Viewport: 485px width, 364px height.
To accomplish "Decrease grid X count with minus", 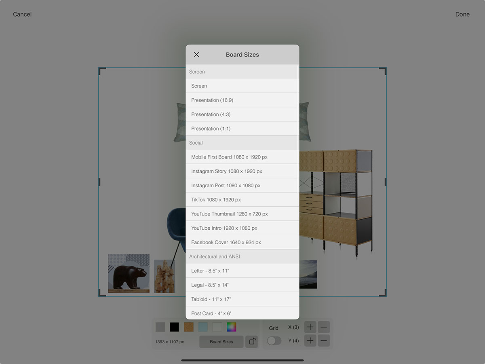I will (x=324, y=327).
